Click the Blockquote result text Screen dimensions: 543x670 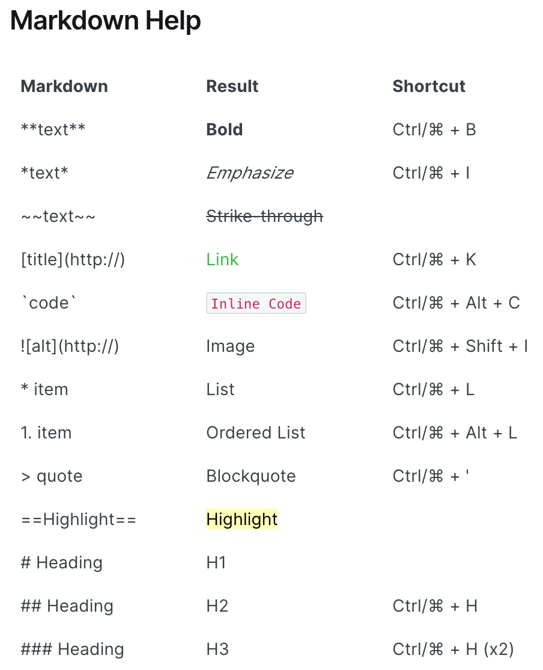point(251,476)
